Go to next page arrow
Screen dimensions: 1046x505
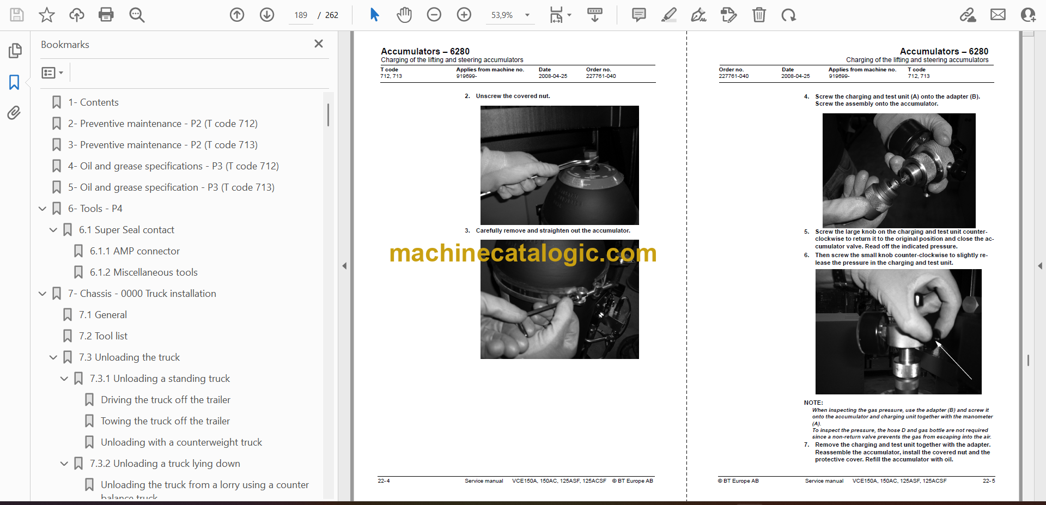pyautogui.click(x=267, y=15)
